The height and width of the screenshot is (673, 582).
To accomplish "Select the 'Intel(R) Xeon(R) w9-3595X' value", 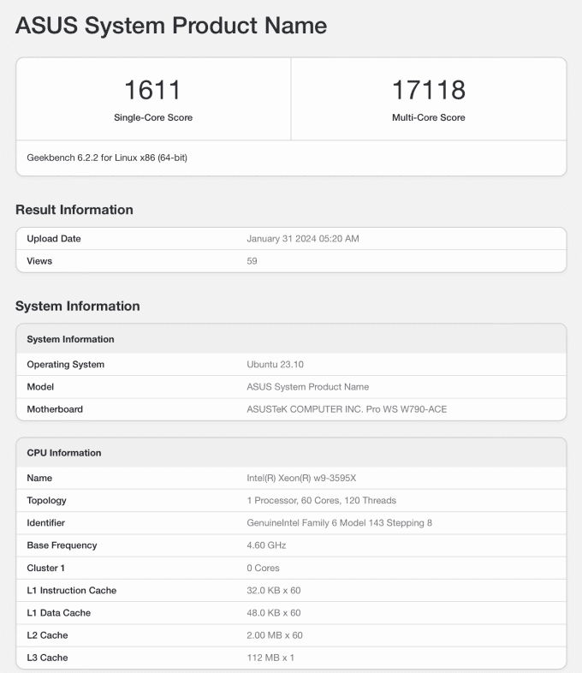I will point(301,478).
